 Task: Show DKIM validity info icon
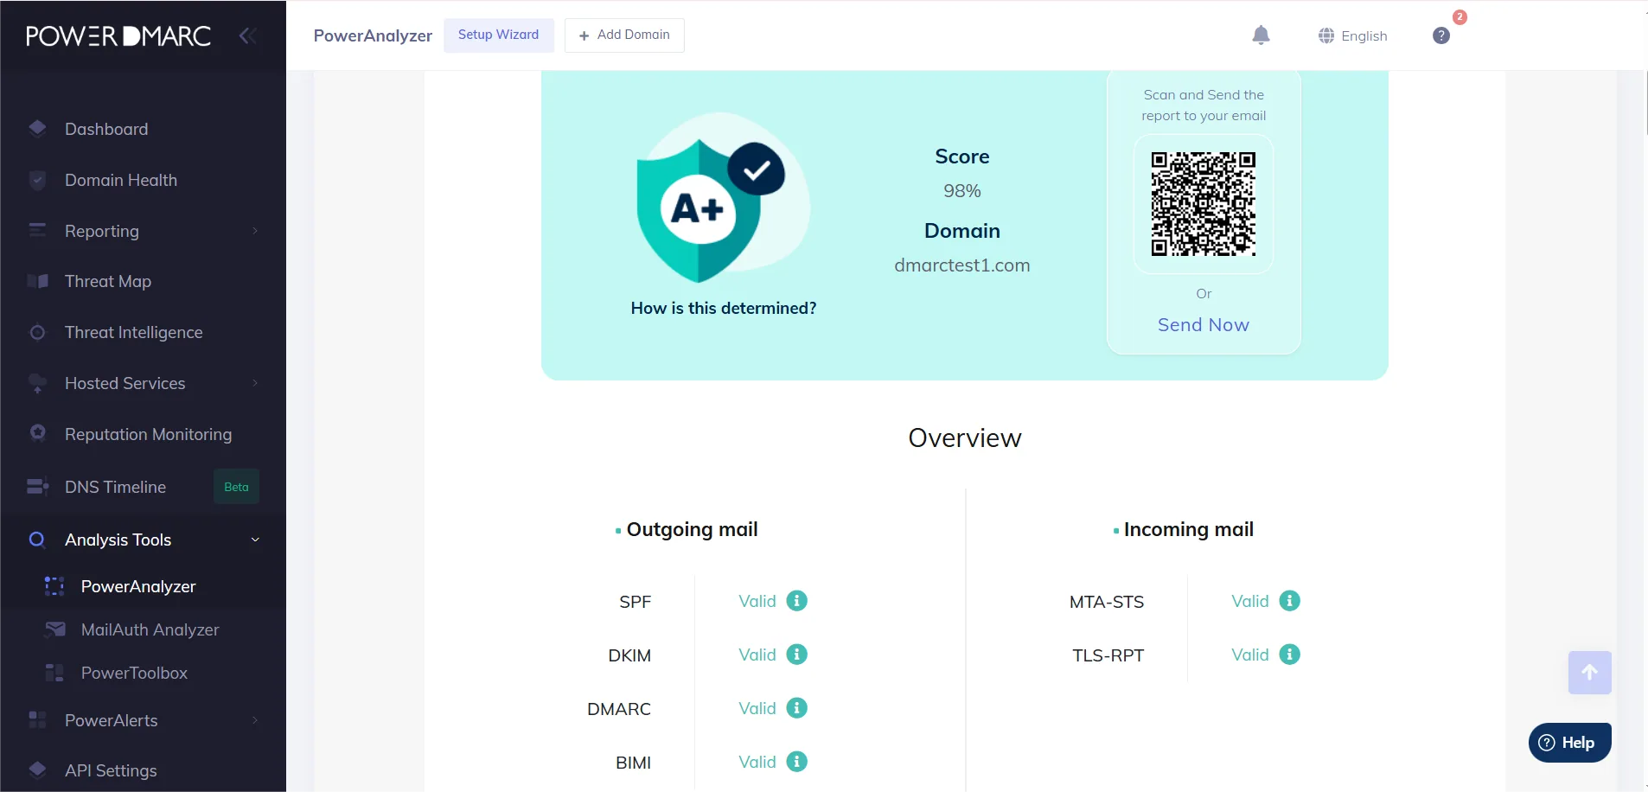[797, 655]
